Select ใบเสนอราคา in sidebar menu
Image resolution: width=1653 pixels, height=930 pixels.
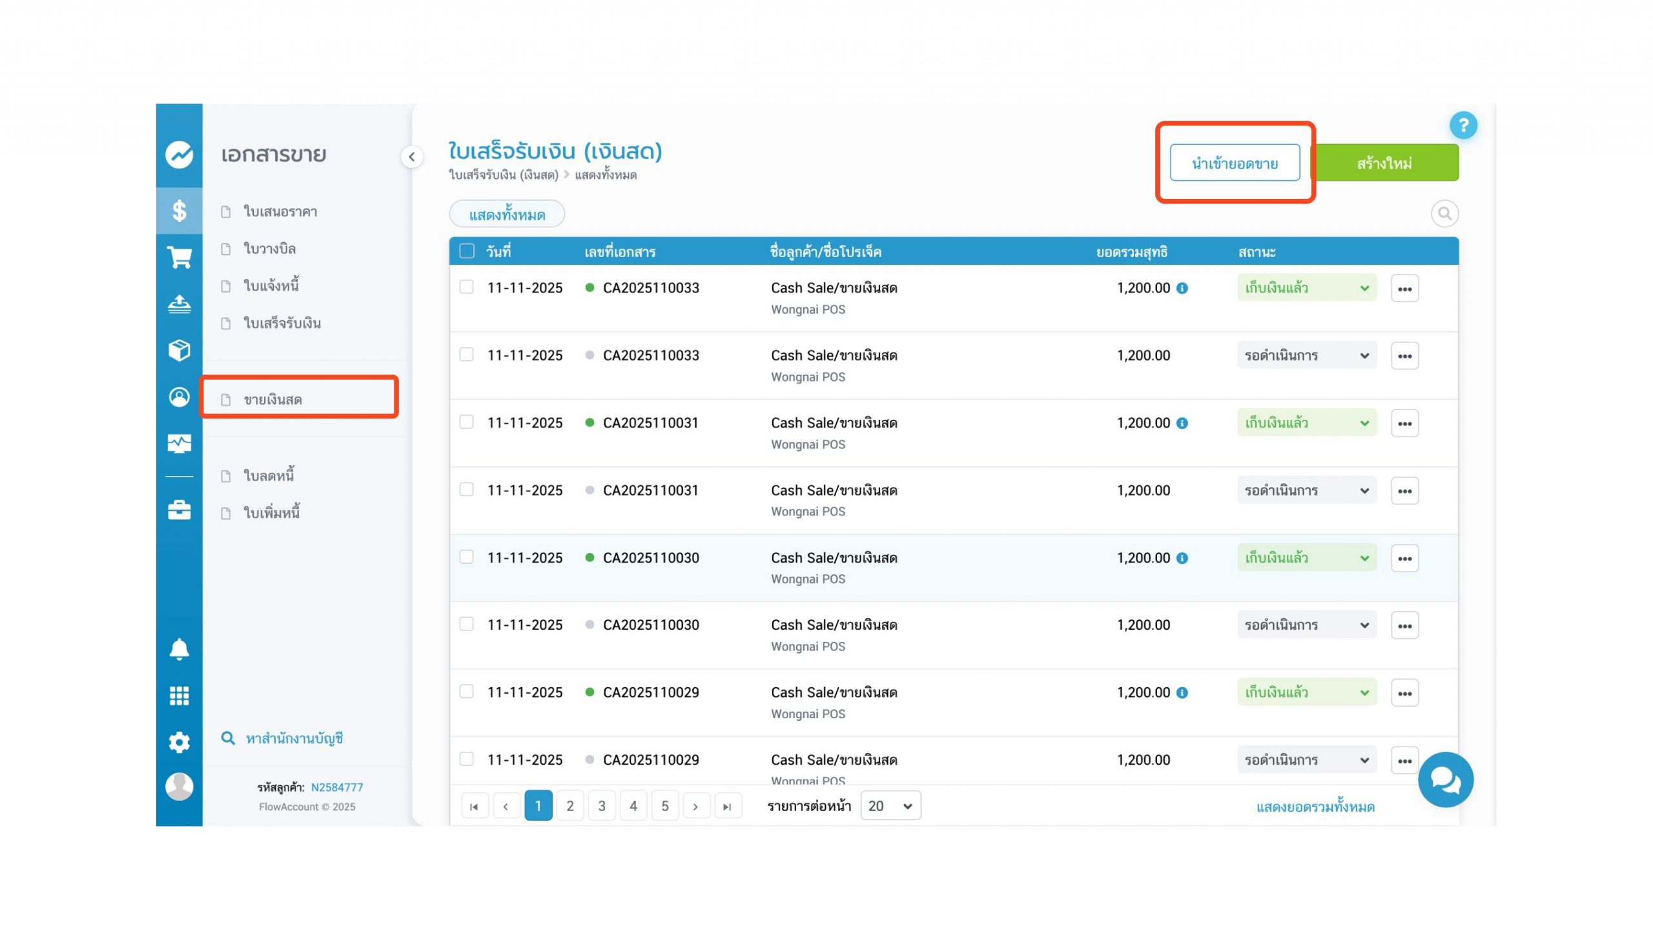(280, 212)
